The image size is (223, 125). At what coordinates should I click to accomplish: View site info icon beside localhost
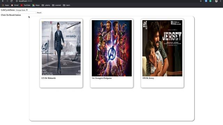click(17, 1)
